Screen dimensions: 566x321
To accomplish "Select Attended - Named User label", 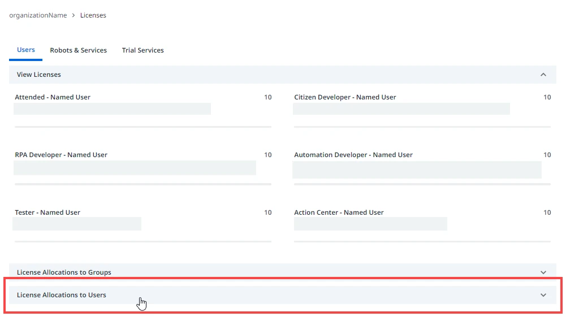I will point(53,97).
